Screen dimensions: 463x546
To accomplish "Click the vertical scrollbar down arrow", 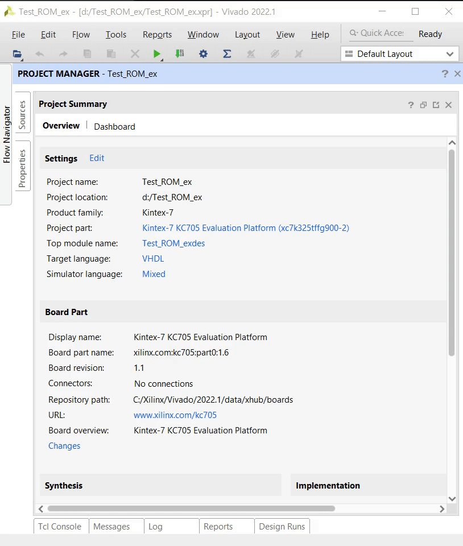I will (x=452, y=499).
